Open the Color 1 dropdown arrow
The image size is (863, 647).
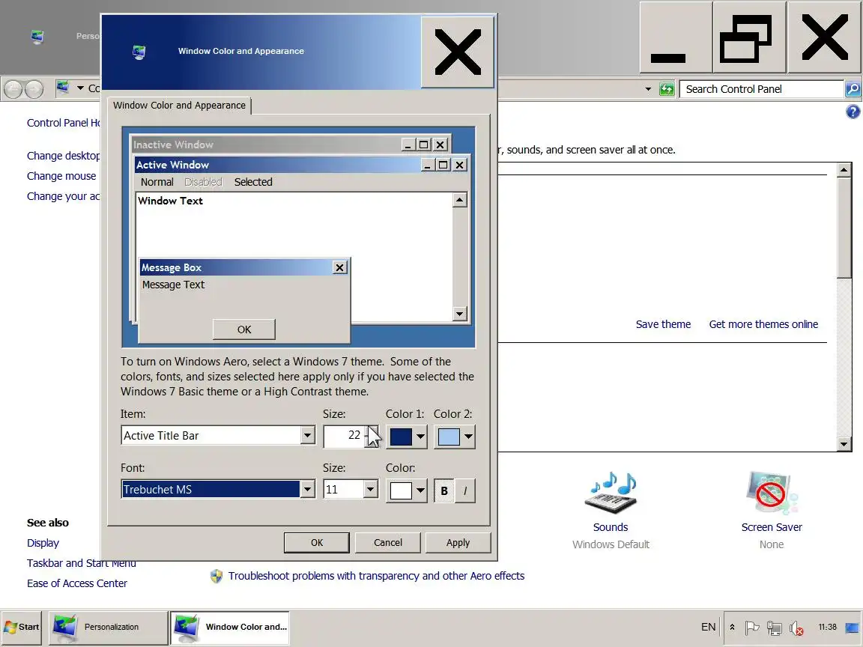420,437
